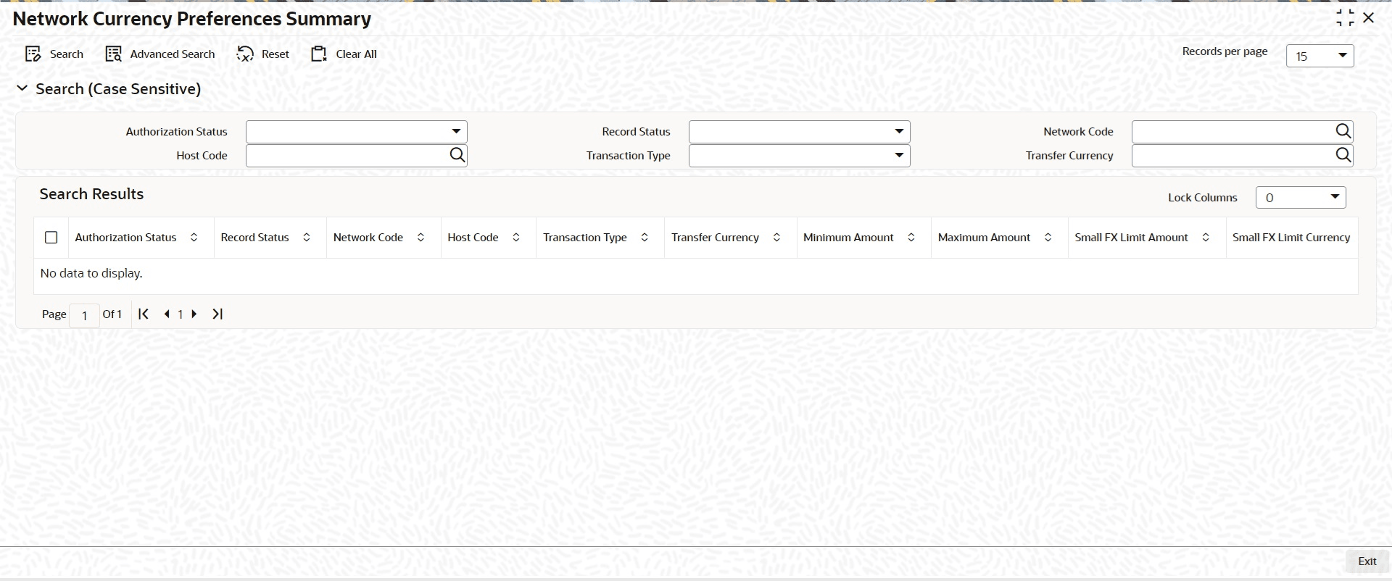Tick the select-all rows checkbox
Image resolution: width=1392 pixels, height=581 pixels.
pos(51,238)
